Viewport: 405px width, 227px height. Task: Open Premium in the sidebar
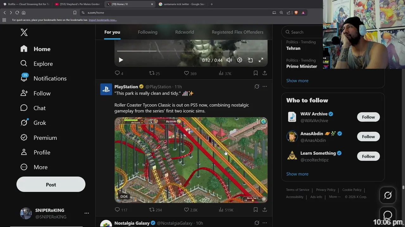click(39, 138)
